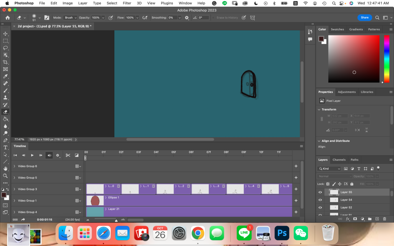Delete layer using trash icon
Screen dimensions: 394x246
pos(384,219)
